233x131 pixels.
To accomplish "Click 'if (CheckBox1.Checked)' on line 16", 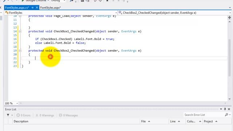I will tap(54, 39).
